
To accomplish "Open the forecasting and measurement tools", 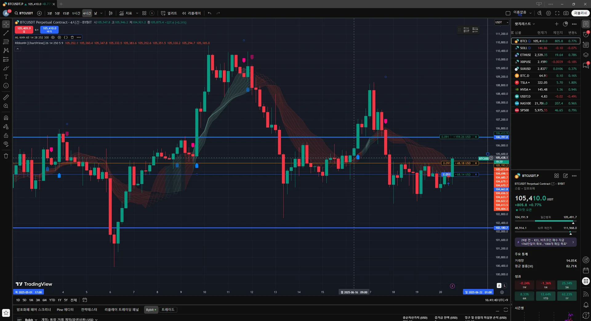I will click(x=6, y=59).
